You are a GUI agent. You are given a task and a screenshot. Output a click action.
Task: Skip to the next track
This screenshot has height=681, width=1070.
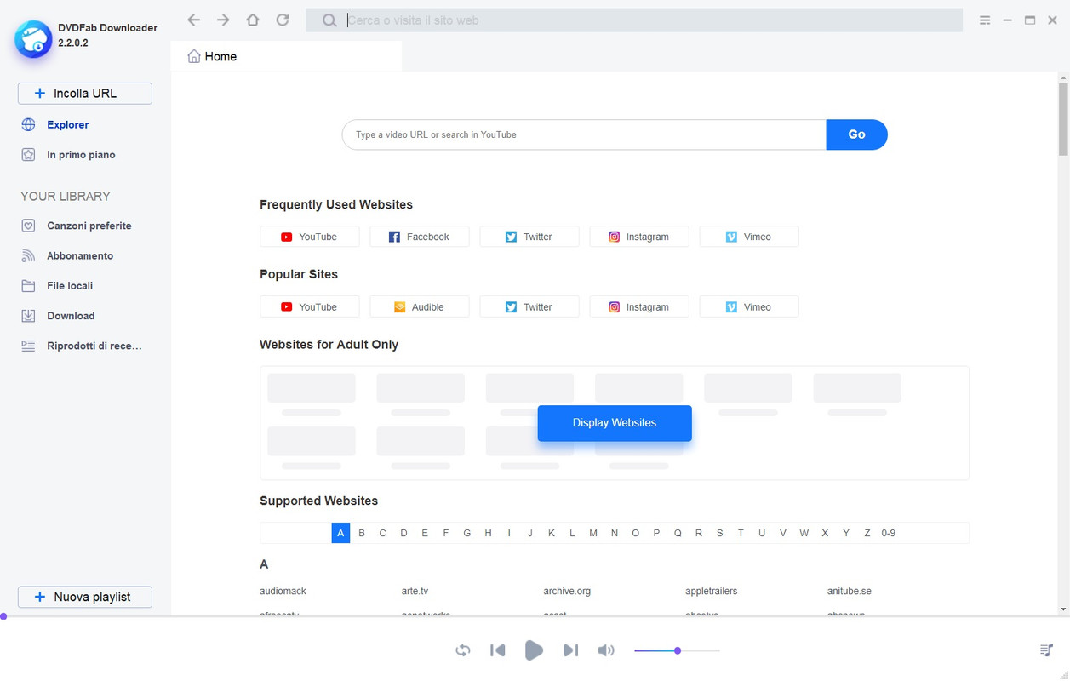[570, 650]
